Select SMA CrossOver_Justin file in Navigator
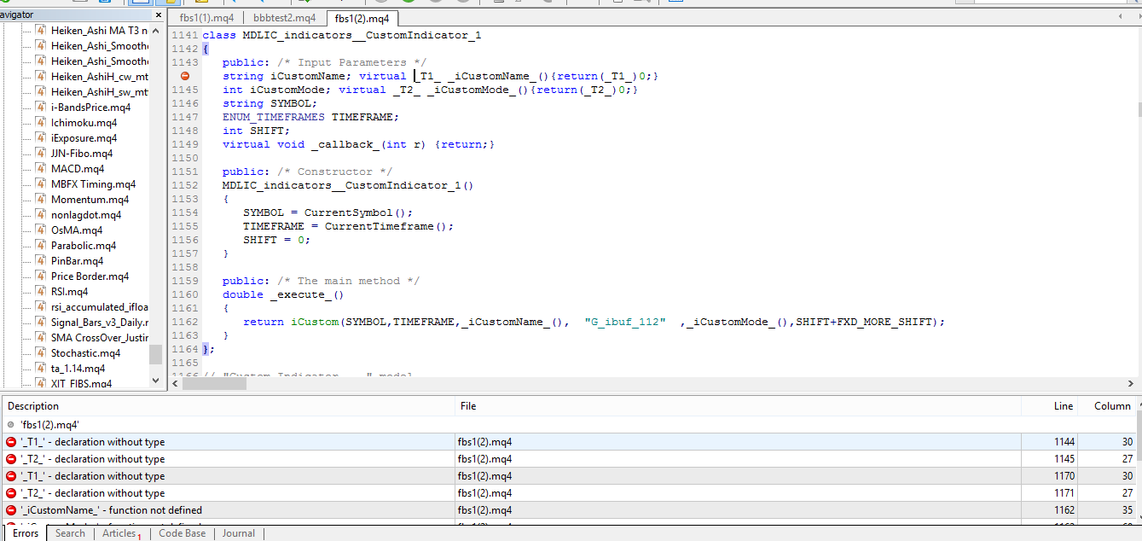The image size is (1142, 541). [99, 338]
